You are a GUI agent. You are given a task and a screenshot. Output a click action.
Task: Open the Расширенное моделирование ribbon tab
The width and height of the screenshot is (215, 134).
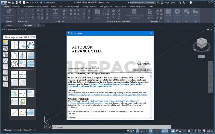coord(36,6)
